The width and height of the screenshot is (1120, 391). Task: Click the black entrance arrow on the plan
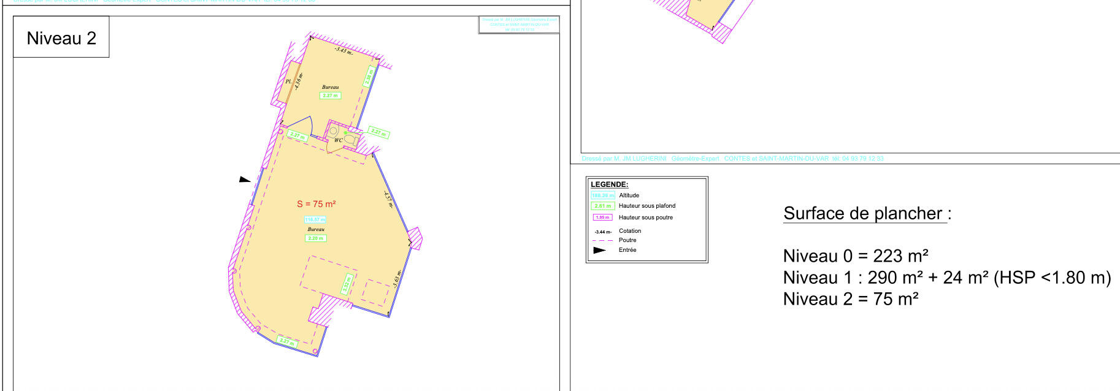(245, 180)
